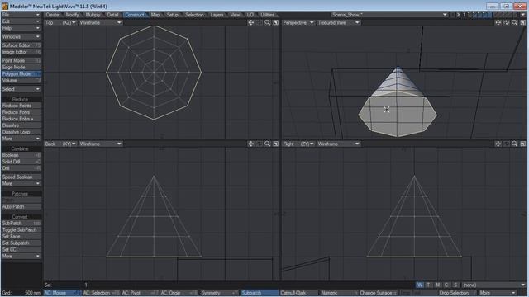Select the C color map button
This screenshot has height=297, width=529.
[x=446, y=285]
